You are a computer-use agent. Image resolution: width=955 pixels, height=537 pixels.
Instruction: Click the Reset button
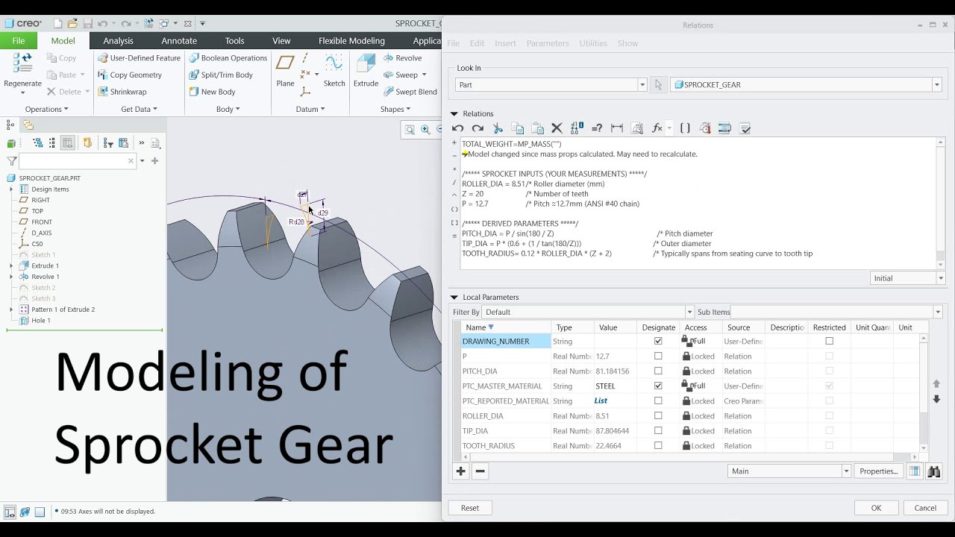(470, 508)
